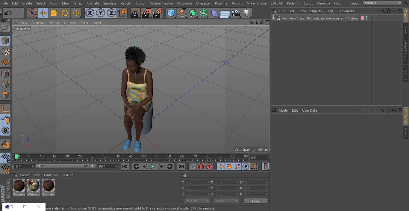Open the material manager Texture menu
Image resolution: width=409 pixels, height=211 pixels.
click(68, 175)
